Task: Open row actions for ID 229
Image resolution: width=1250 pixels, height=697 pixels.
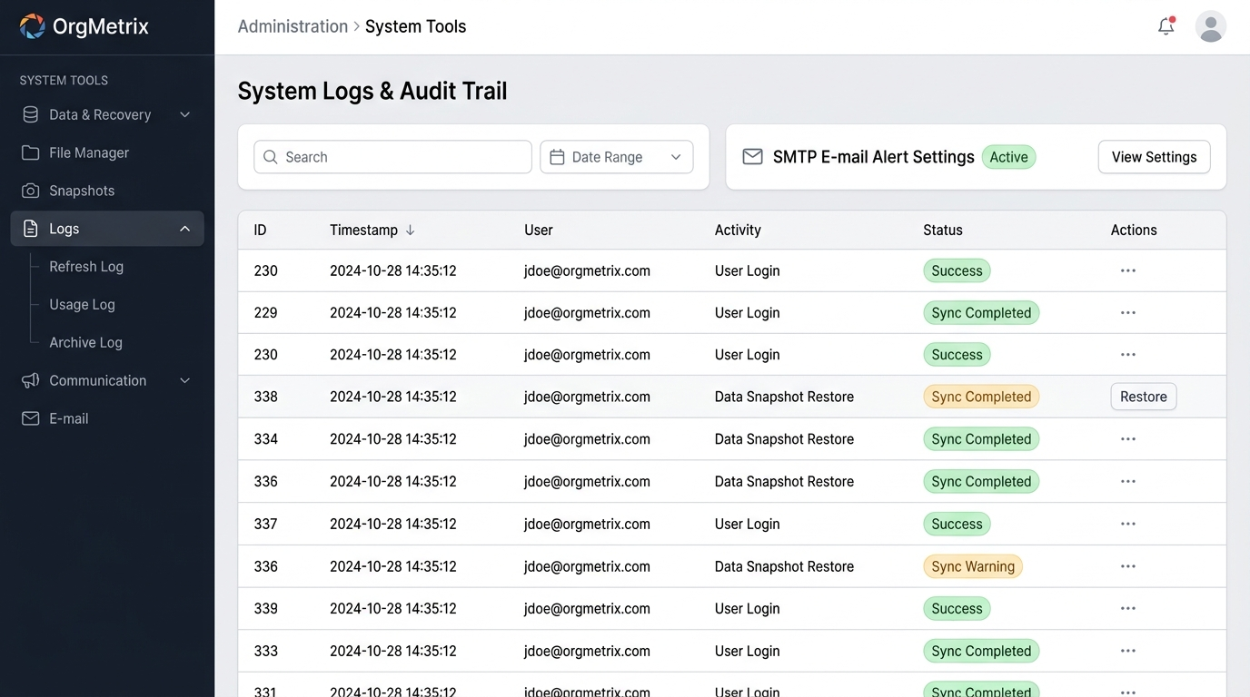Action: 1128,313
